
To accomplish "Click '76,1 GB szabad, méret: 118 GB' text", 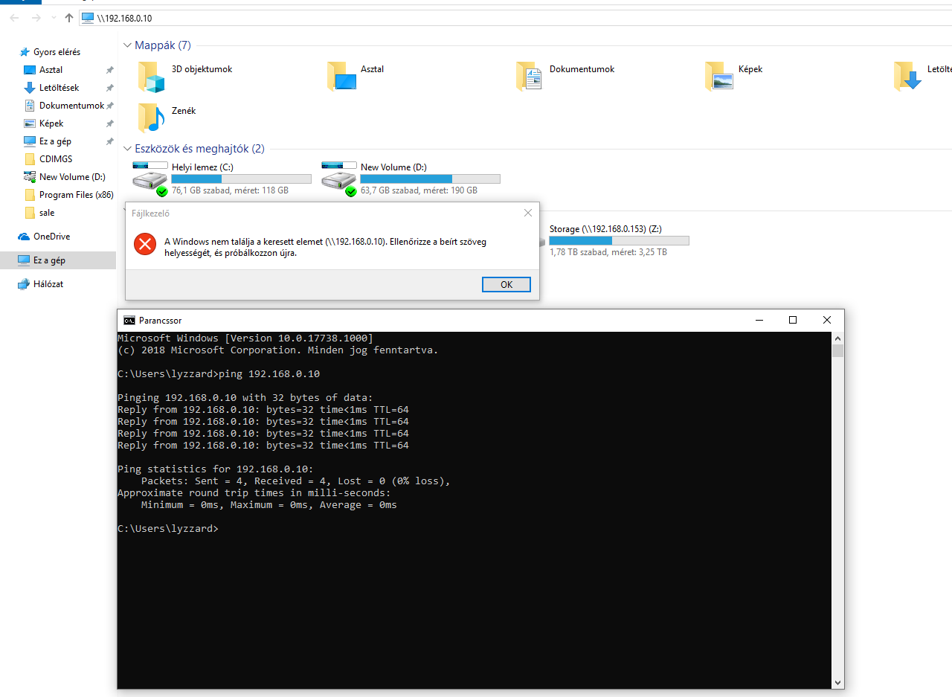I will (230, 190).
